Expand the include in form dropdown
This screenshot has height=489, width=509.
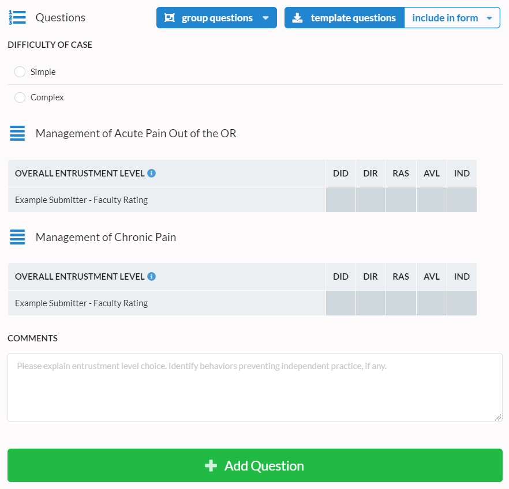489,18
